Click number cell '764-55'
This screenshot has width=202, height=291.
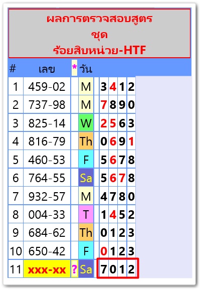pos(47,178)
